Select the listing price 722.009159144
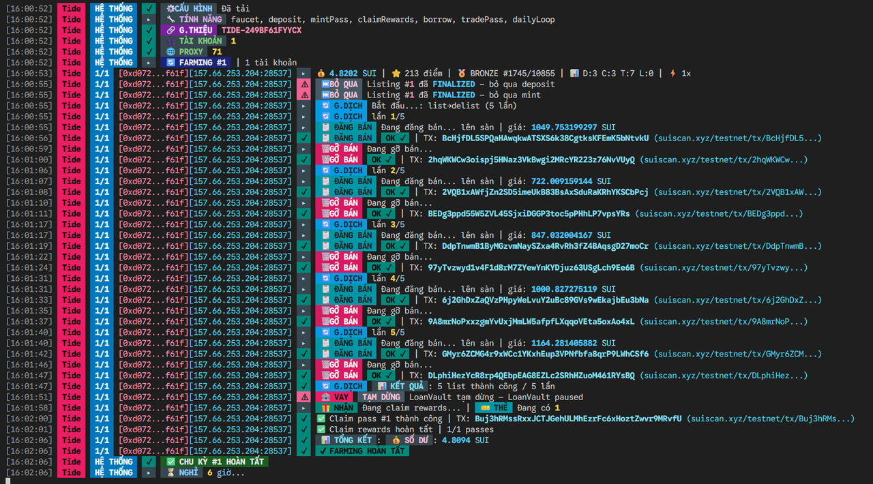Image resolution: width=873 pixels, height=484 pixels. pyautogui.click(x=562, y=181)
